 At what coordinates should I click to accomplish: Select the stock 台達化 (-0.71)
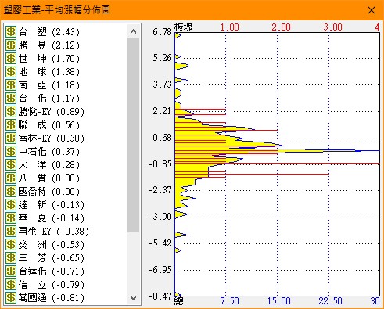(52, 271)
